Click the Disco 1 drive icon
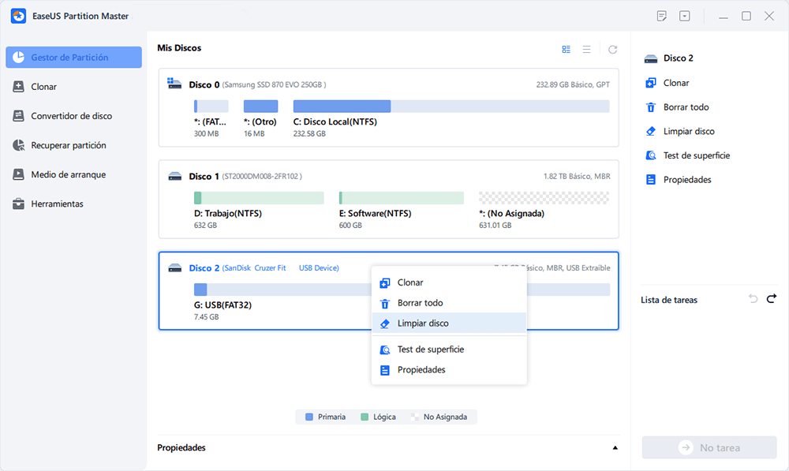This screenshot has height=471, width=789. point(174,176)
